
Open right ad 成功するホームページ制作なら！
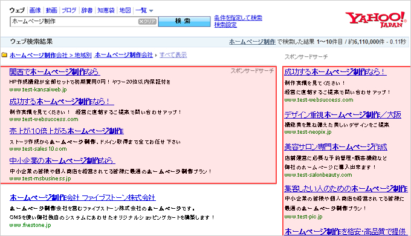coord(335,71)
